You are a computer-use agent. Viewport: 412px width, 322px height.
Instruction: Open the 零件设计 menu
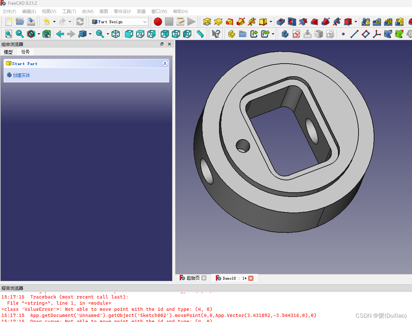[123, 11]
